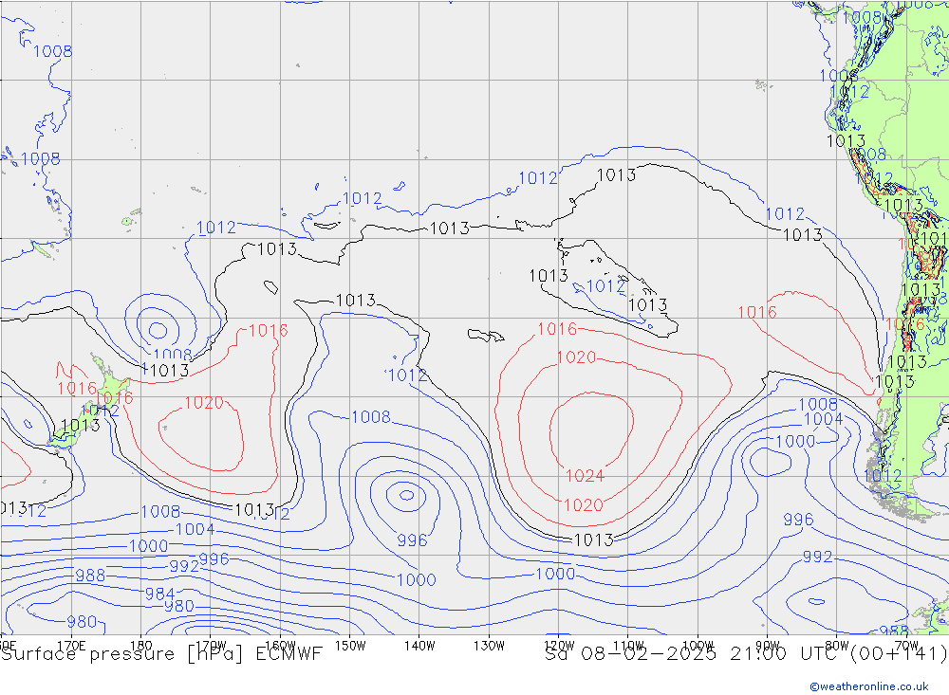
Task: Click the 1020 label directly above the 1024 high
Action: pyautogui.click(x=576, y=357)
